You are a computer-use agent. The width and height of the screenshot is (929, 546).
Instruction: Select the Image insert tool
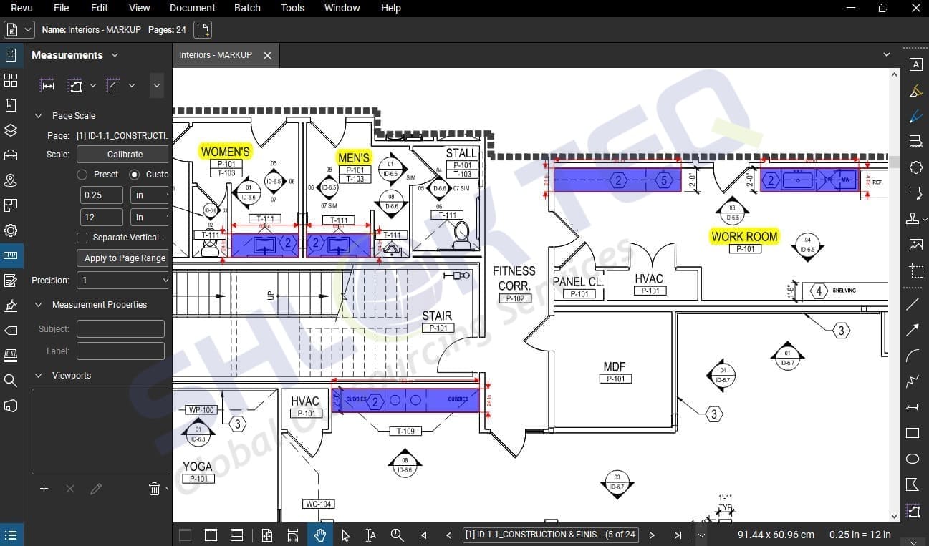915,245
